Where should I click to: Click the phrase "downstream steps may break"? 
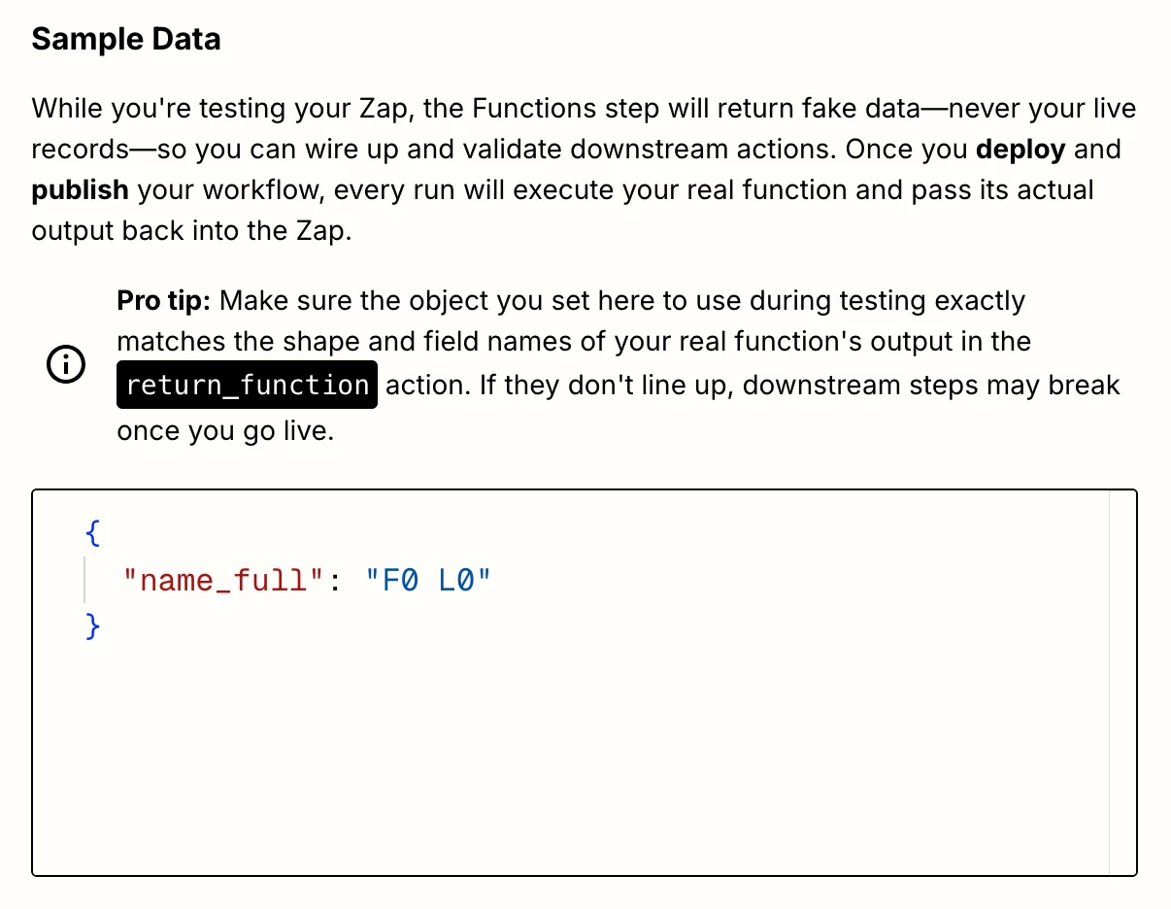(931, 386)
